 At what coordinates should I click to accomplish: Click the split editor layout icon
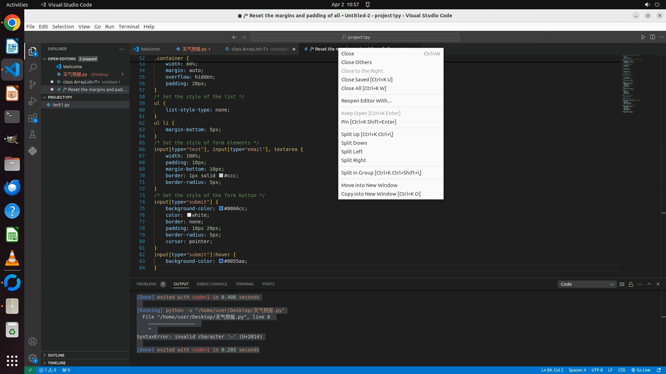652,37
